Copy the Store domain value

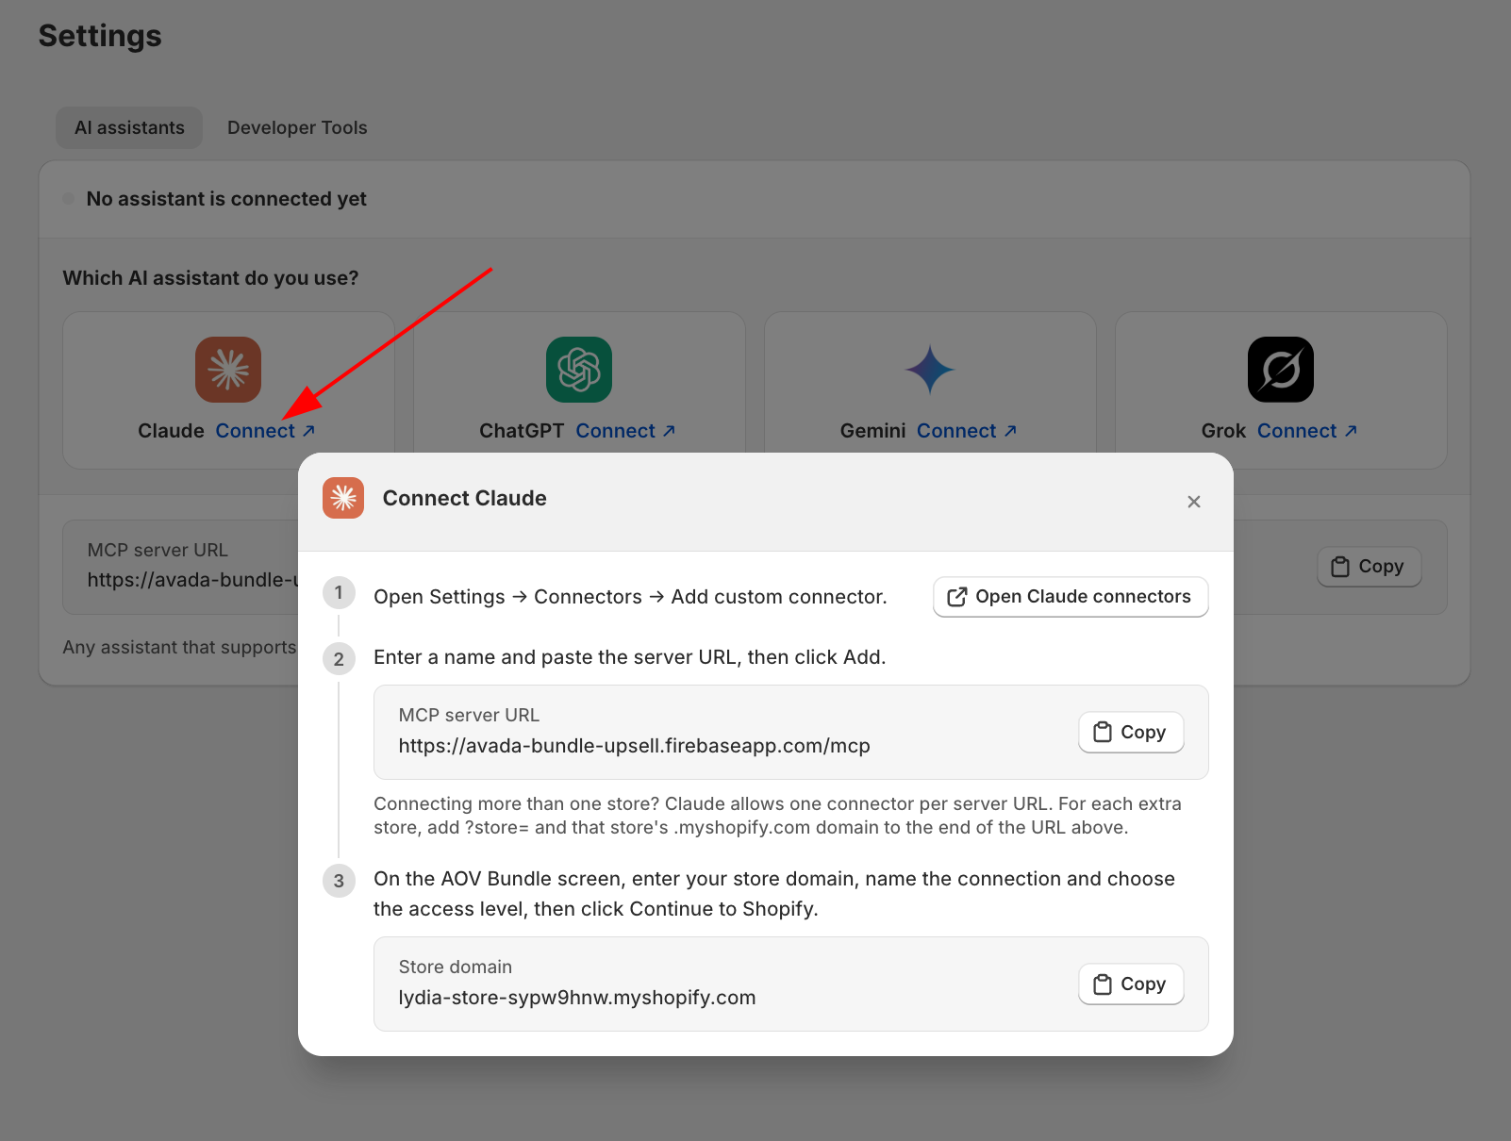pyautogui.click(x=1131, y=984)
